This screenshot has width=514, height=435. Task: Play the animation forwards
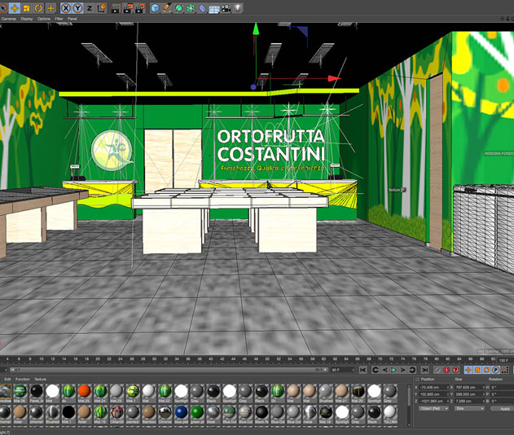(x=394, y=370)
